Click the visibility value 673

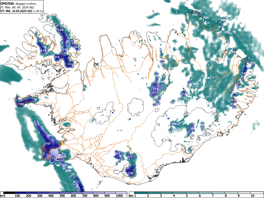(x=223, y=20)
